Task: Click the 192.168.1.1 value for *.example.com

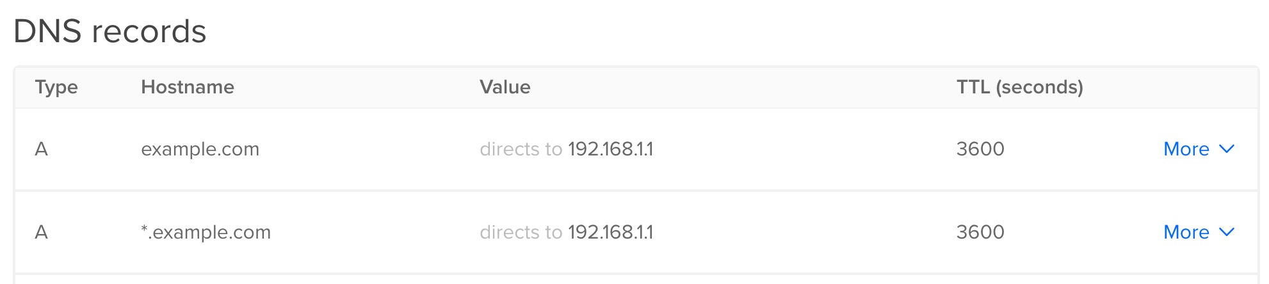Action: pyautogui.click(x=611, y=232)
